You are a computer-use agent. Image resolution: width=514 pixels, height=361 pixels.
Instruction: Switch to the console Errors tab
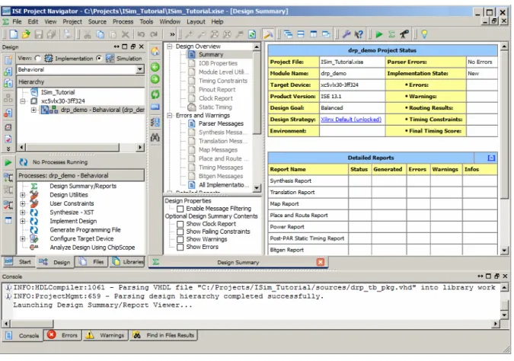[62, 335]
